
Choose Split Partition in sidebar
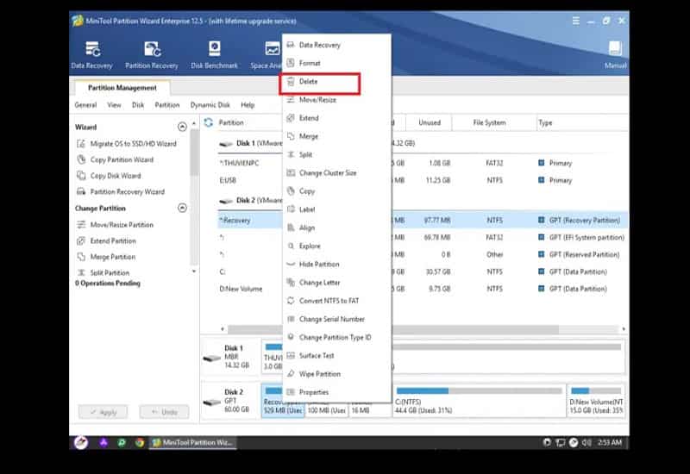(x=103, y=272)
